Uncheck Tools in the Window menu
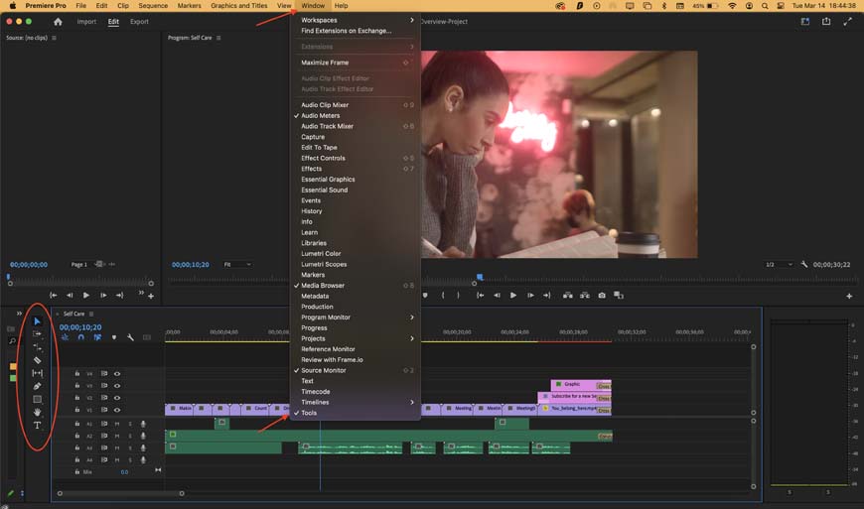This screenshot has height=509, width=864. [309, 413]
